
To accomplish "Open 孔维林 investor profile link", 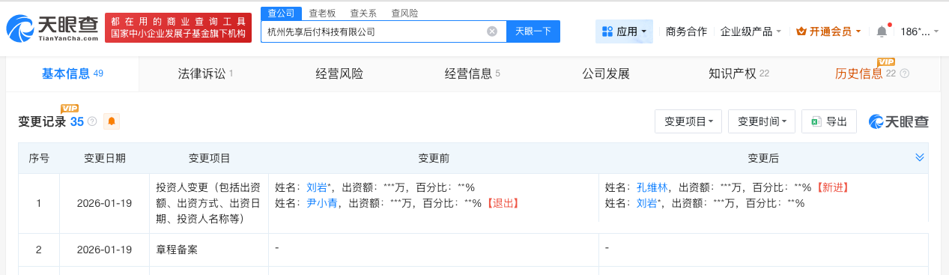I will (x=652, y=187).
